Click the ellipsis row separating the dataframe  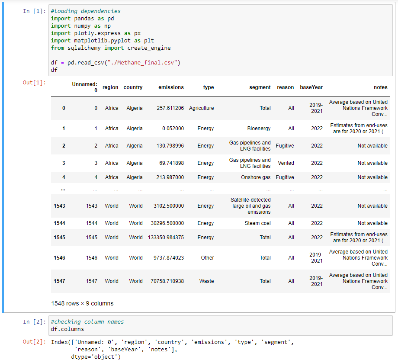click(63, 189)
